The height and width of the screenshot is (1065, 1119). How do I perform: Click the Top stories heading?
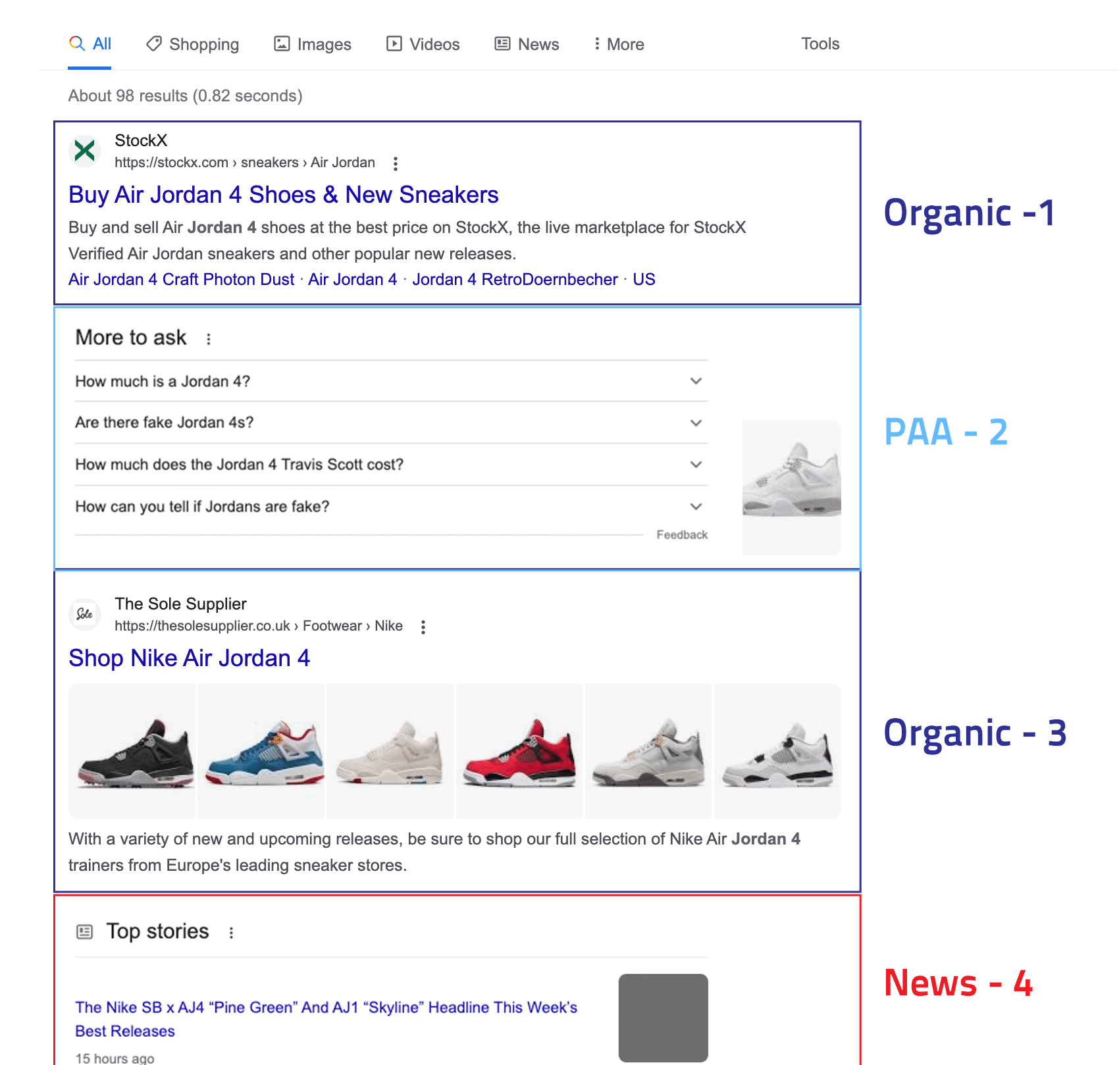(x=157, y=931)
